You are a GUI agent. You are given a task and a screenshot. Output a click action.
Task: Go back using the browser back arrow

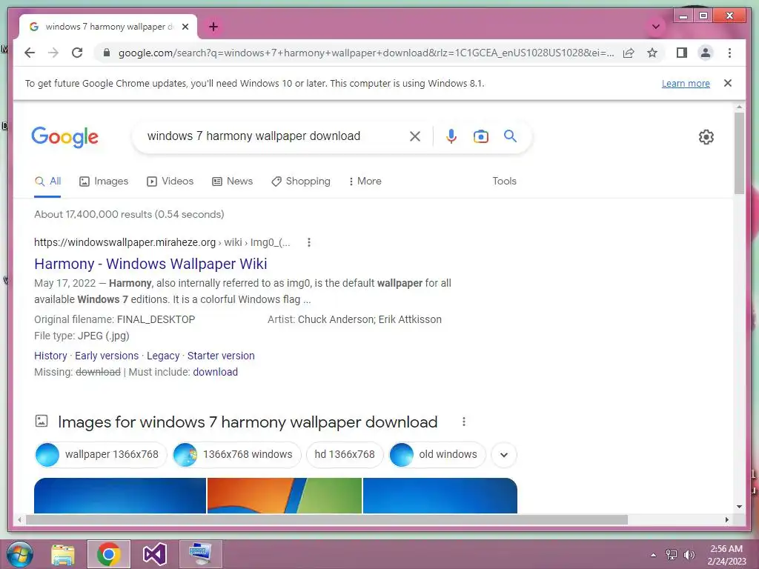(30, 53)
